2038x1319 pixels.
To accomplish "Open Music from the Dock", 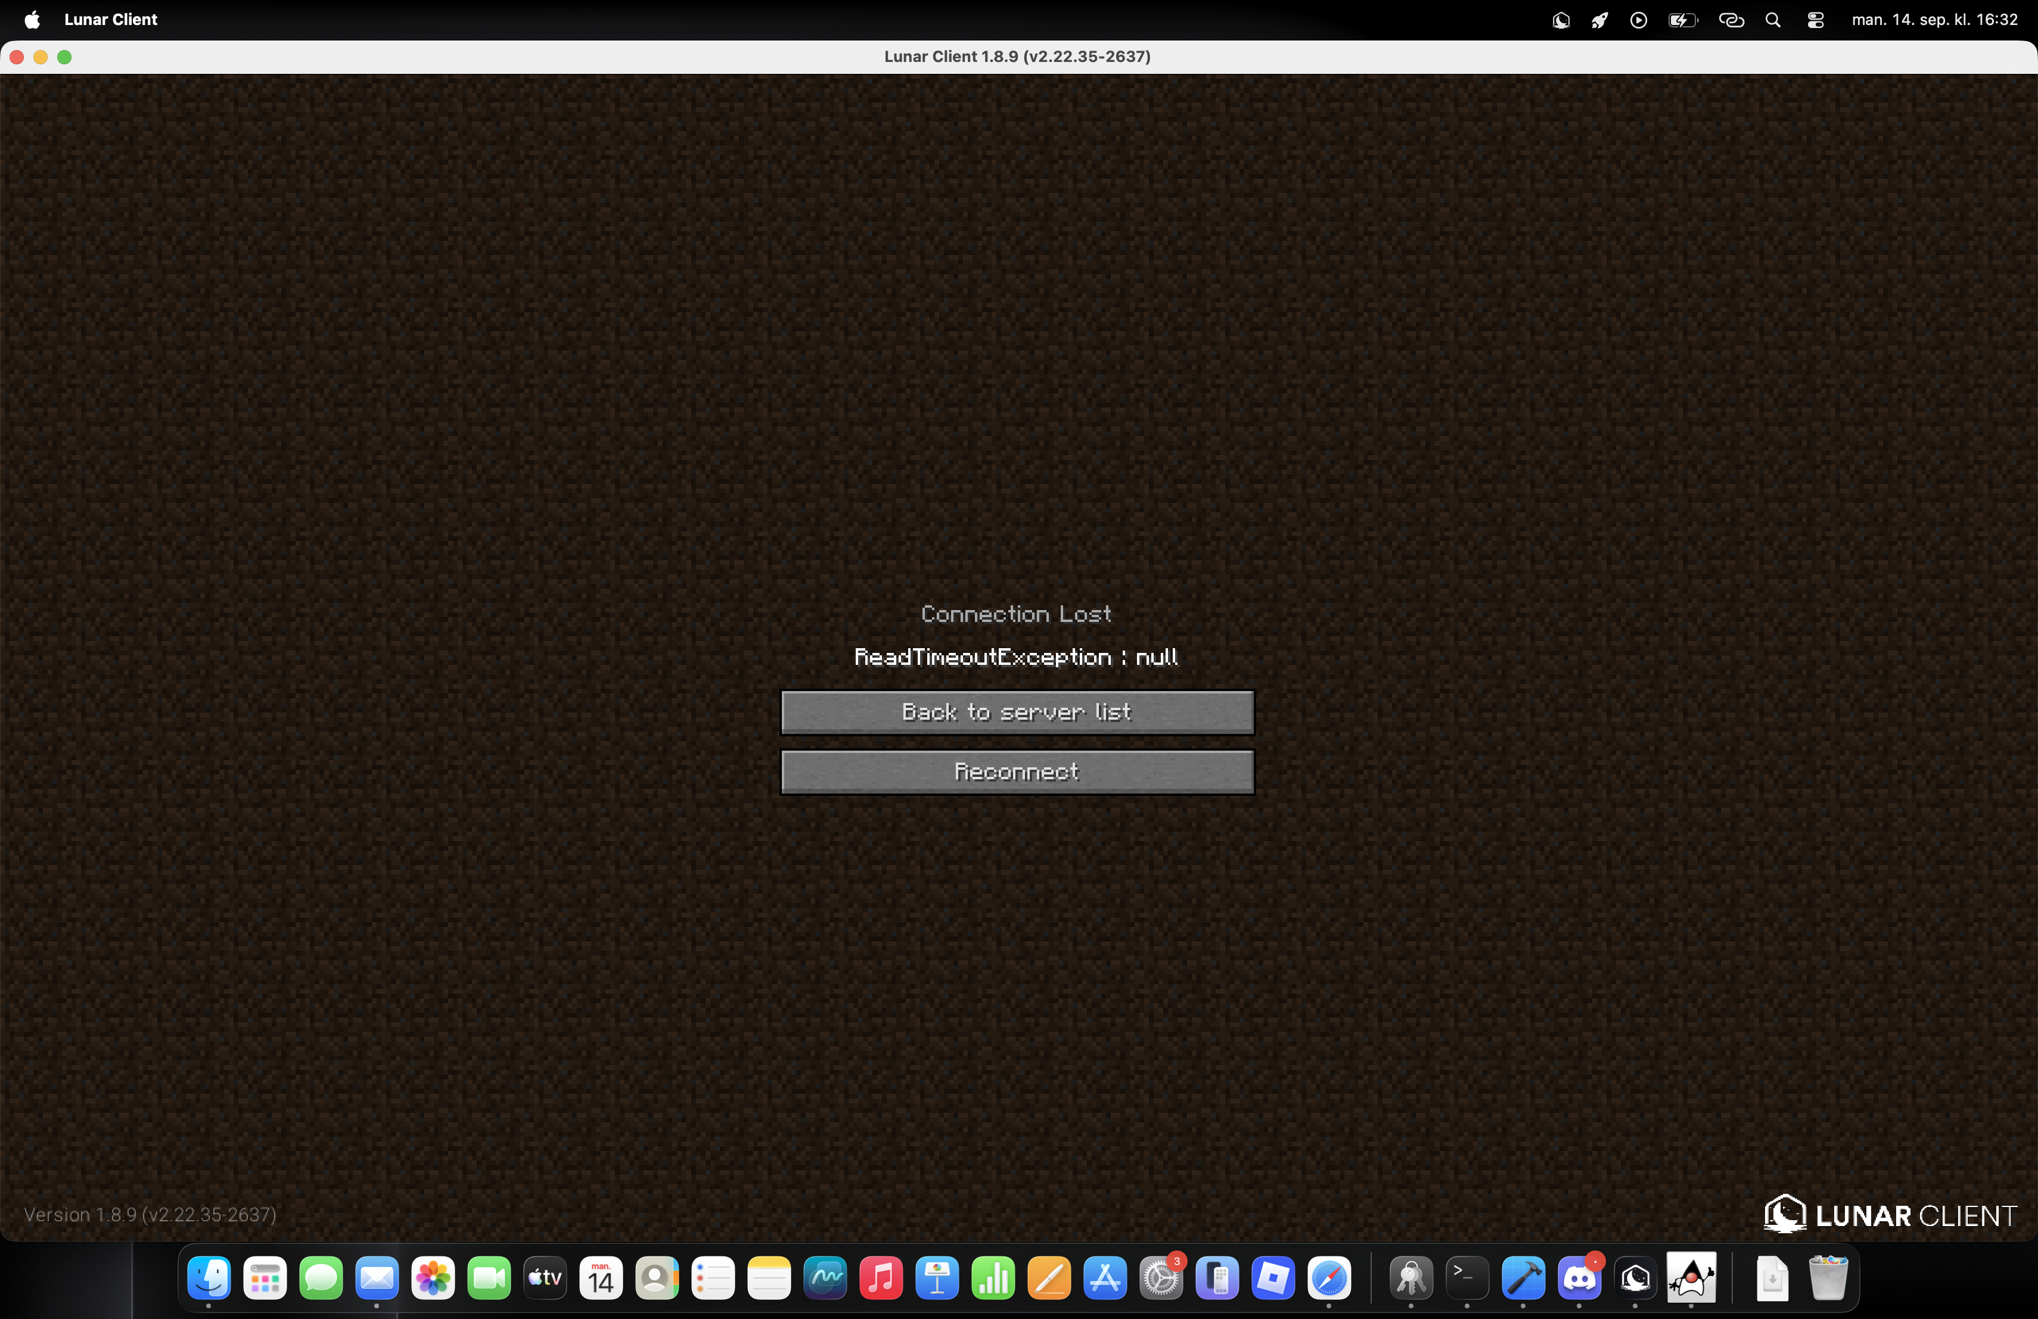I will pos(881,1278).
